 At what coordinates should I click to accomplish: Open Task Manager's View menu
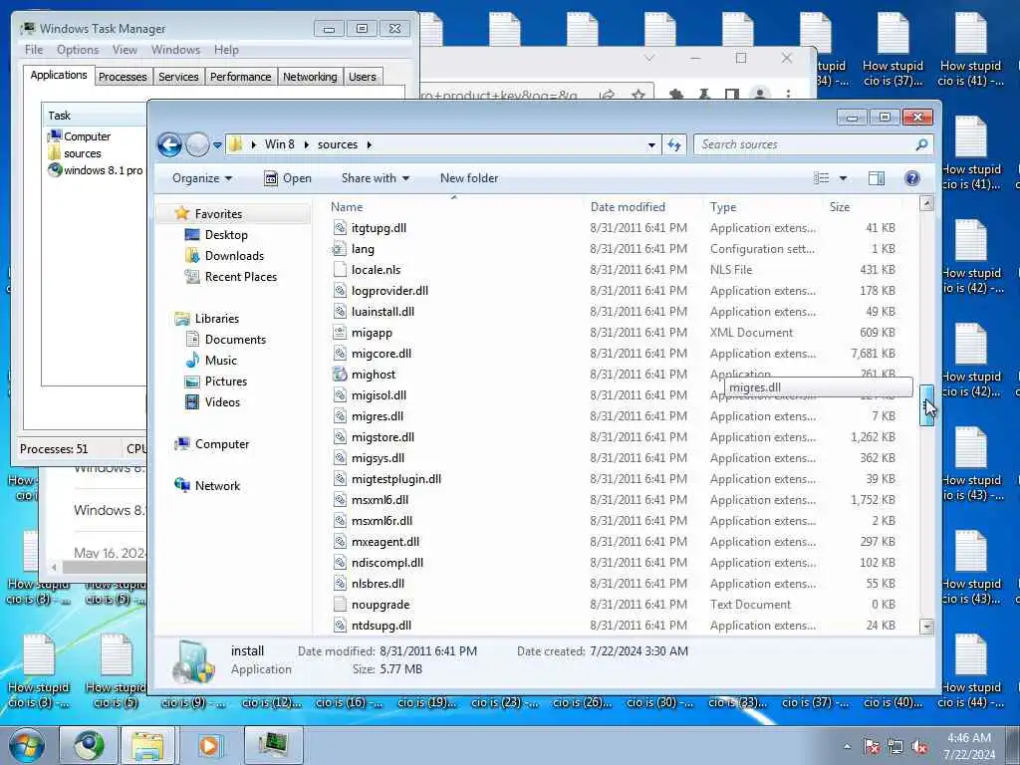pyautogui.click(x=125, y=50)
